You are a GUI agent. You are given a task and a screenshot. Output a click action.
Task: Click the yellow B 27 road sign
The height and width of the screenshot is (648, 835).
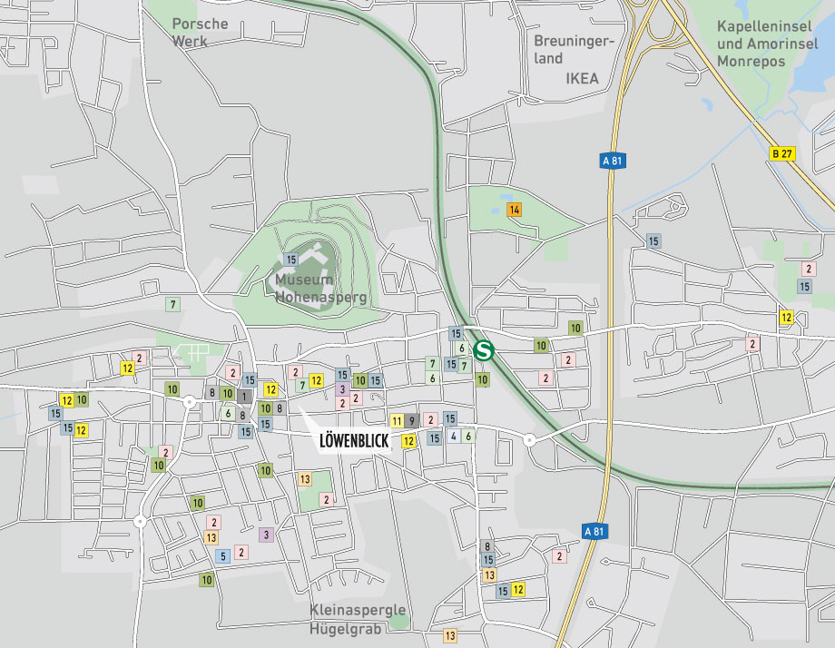click(x=781, y=153)
